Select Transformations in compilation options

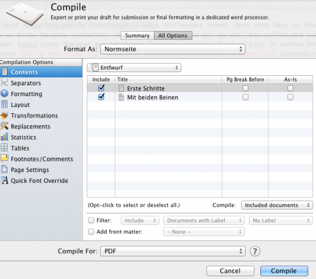pos(41,115)
